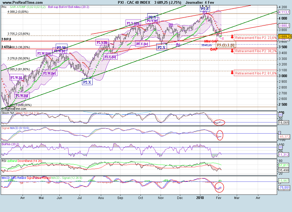The image size is (292, 212).
Task: Select the P2.W.[ii] wave label
Action: [x=22, y=96]
